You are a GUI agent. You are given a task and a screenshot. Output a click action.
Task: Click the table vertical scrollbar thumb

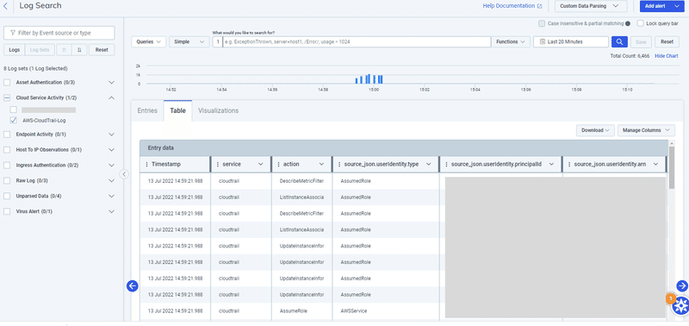672,167
